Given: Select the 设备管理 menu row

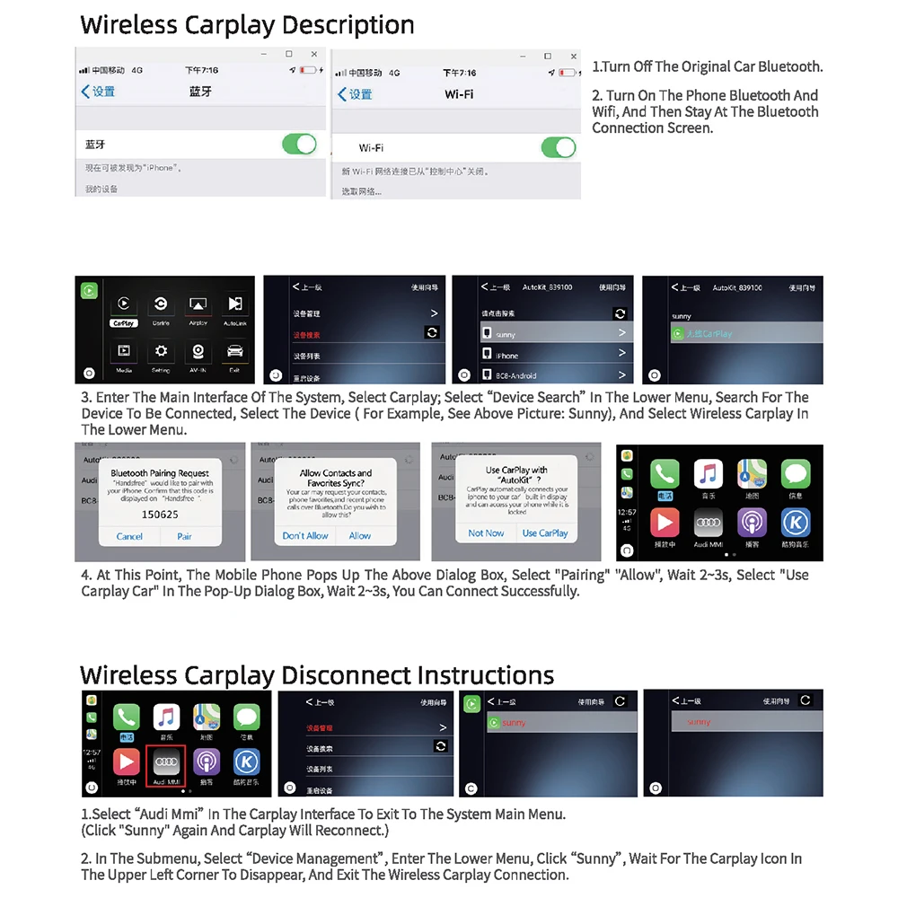Looking at the screenshot, I should (x=366, y=313).
